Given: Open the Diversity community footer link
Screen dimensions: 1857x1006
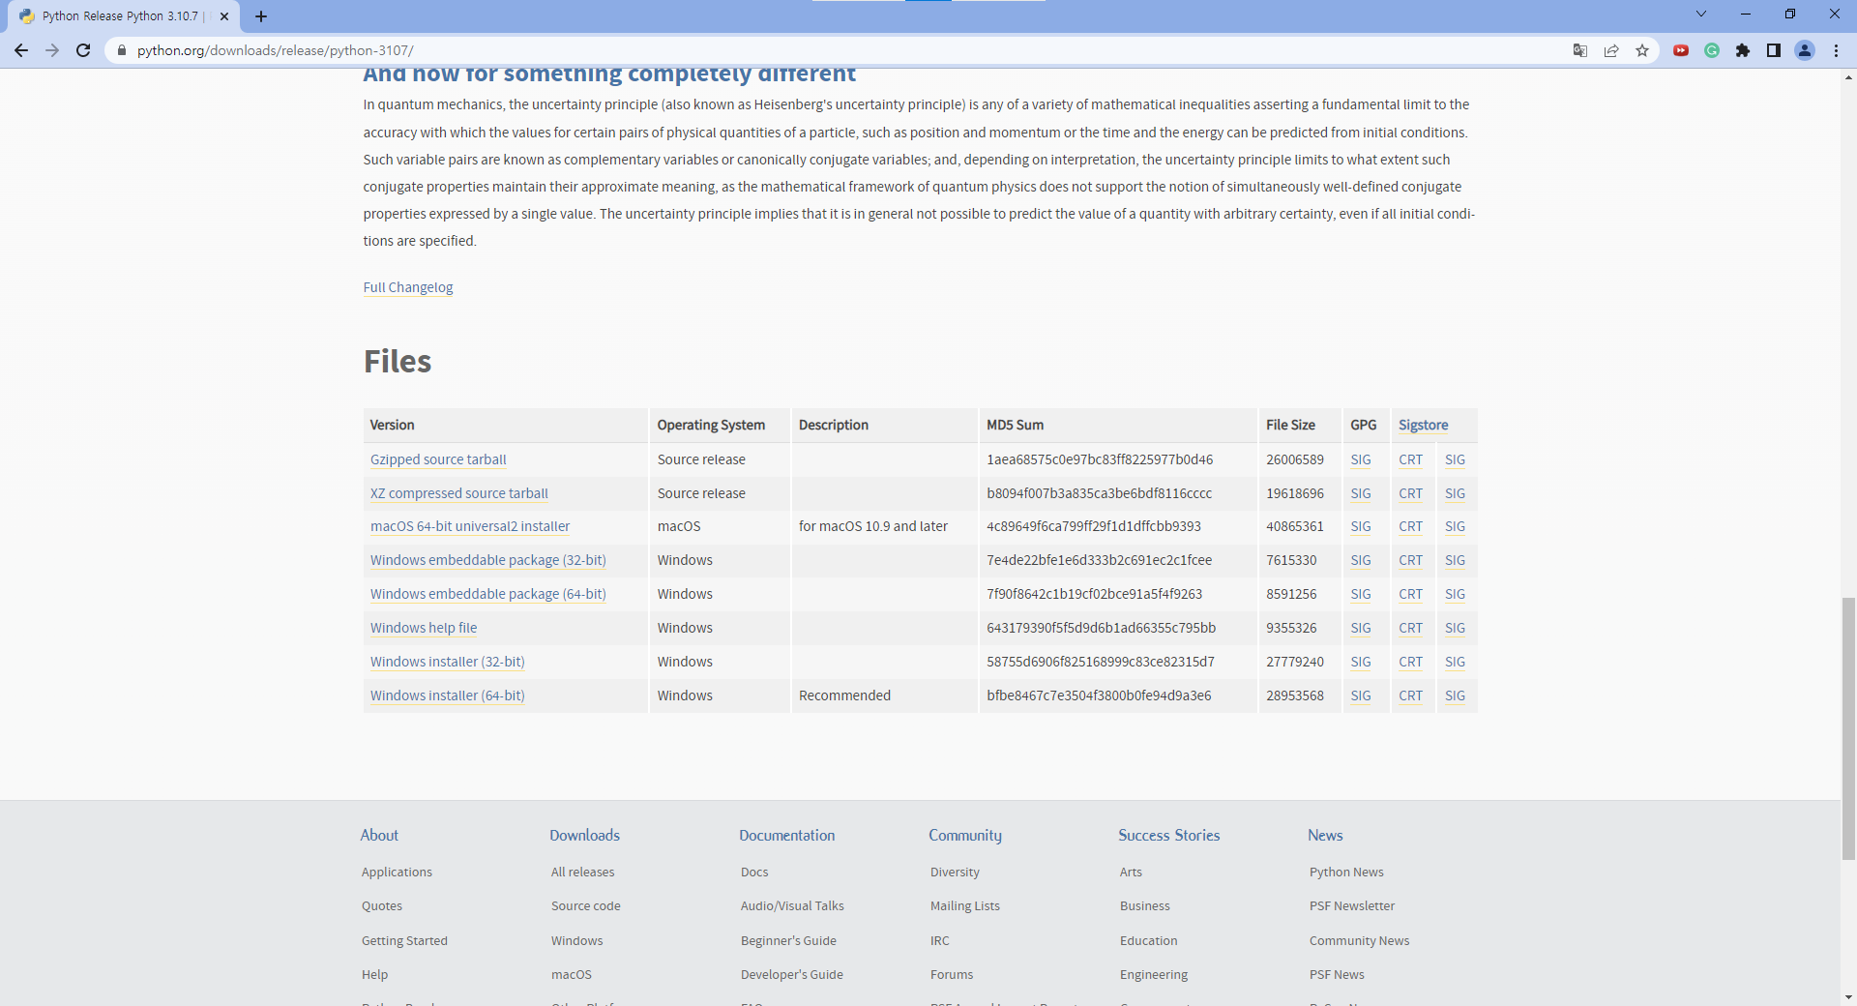Looking at the screenshot, I should click(x=955, y=872).
